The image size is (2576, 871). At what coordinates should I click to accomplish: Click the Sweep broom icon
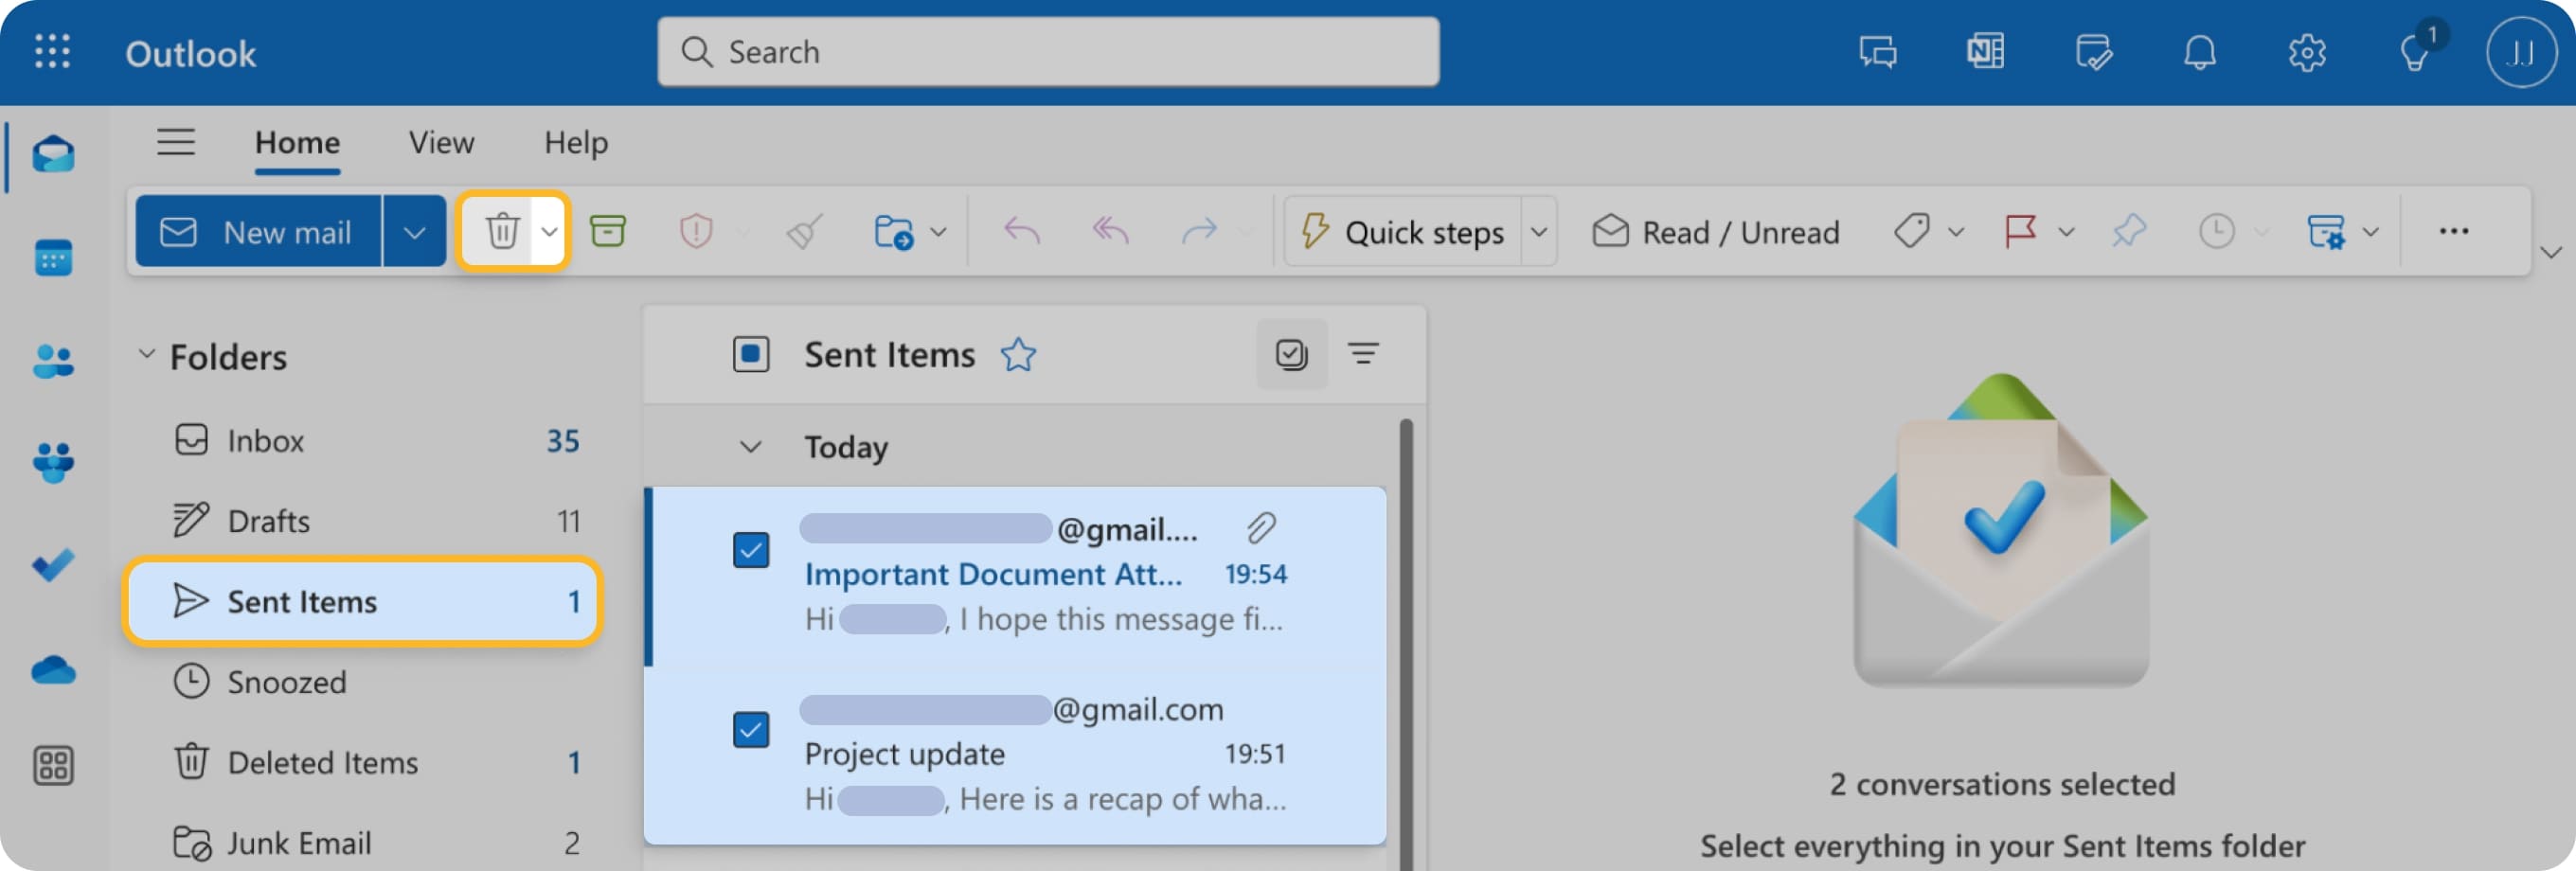pyautogui.click(x=801, y=230)
